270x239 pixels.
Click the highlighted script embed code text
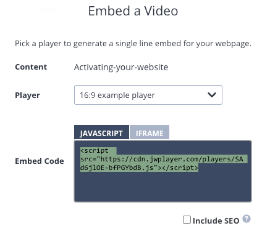162,160
